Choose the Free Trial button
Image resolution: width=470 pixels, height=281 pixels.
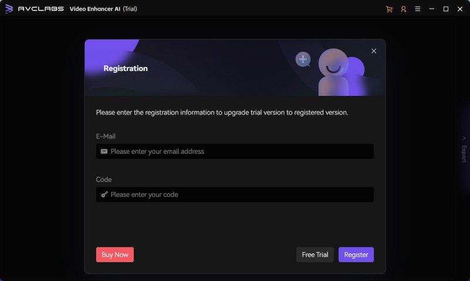[315, 255]
